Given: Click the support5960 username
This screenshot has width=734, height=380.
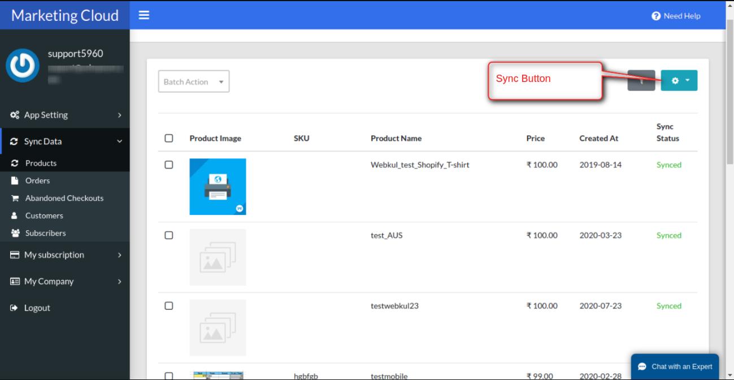Looking at the screenshot, I should tap(76, 54).
